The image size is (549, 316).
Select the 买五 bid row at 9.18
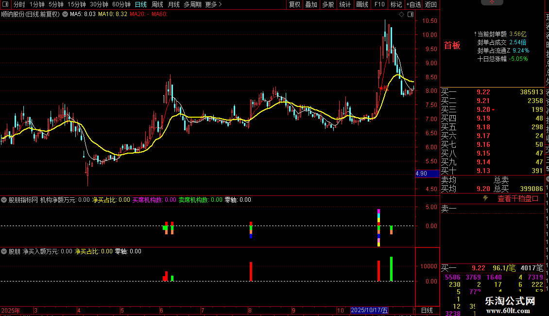point(492,127)
